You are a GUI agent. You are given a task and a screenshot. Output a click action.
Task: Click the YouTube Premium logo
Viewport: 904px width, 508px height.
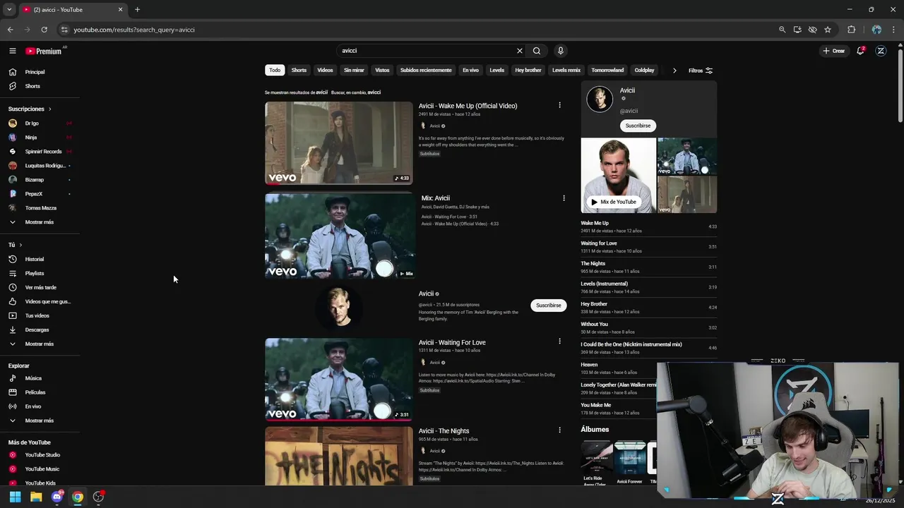click(x=44, y=51)
